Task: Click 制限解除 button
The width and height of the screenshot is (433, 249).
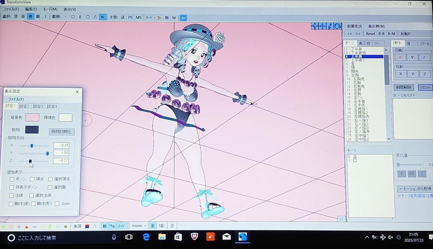Action: click(x=403, y=87)
